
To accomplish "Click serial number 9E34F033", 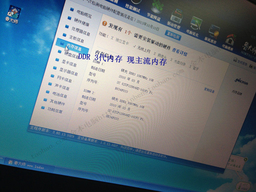I will (112, 117).
